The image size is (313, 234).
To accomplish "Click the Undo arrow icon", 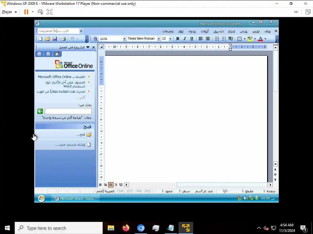I will [x=72, y=39].
